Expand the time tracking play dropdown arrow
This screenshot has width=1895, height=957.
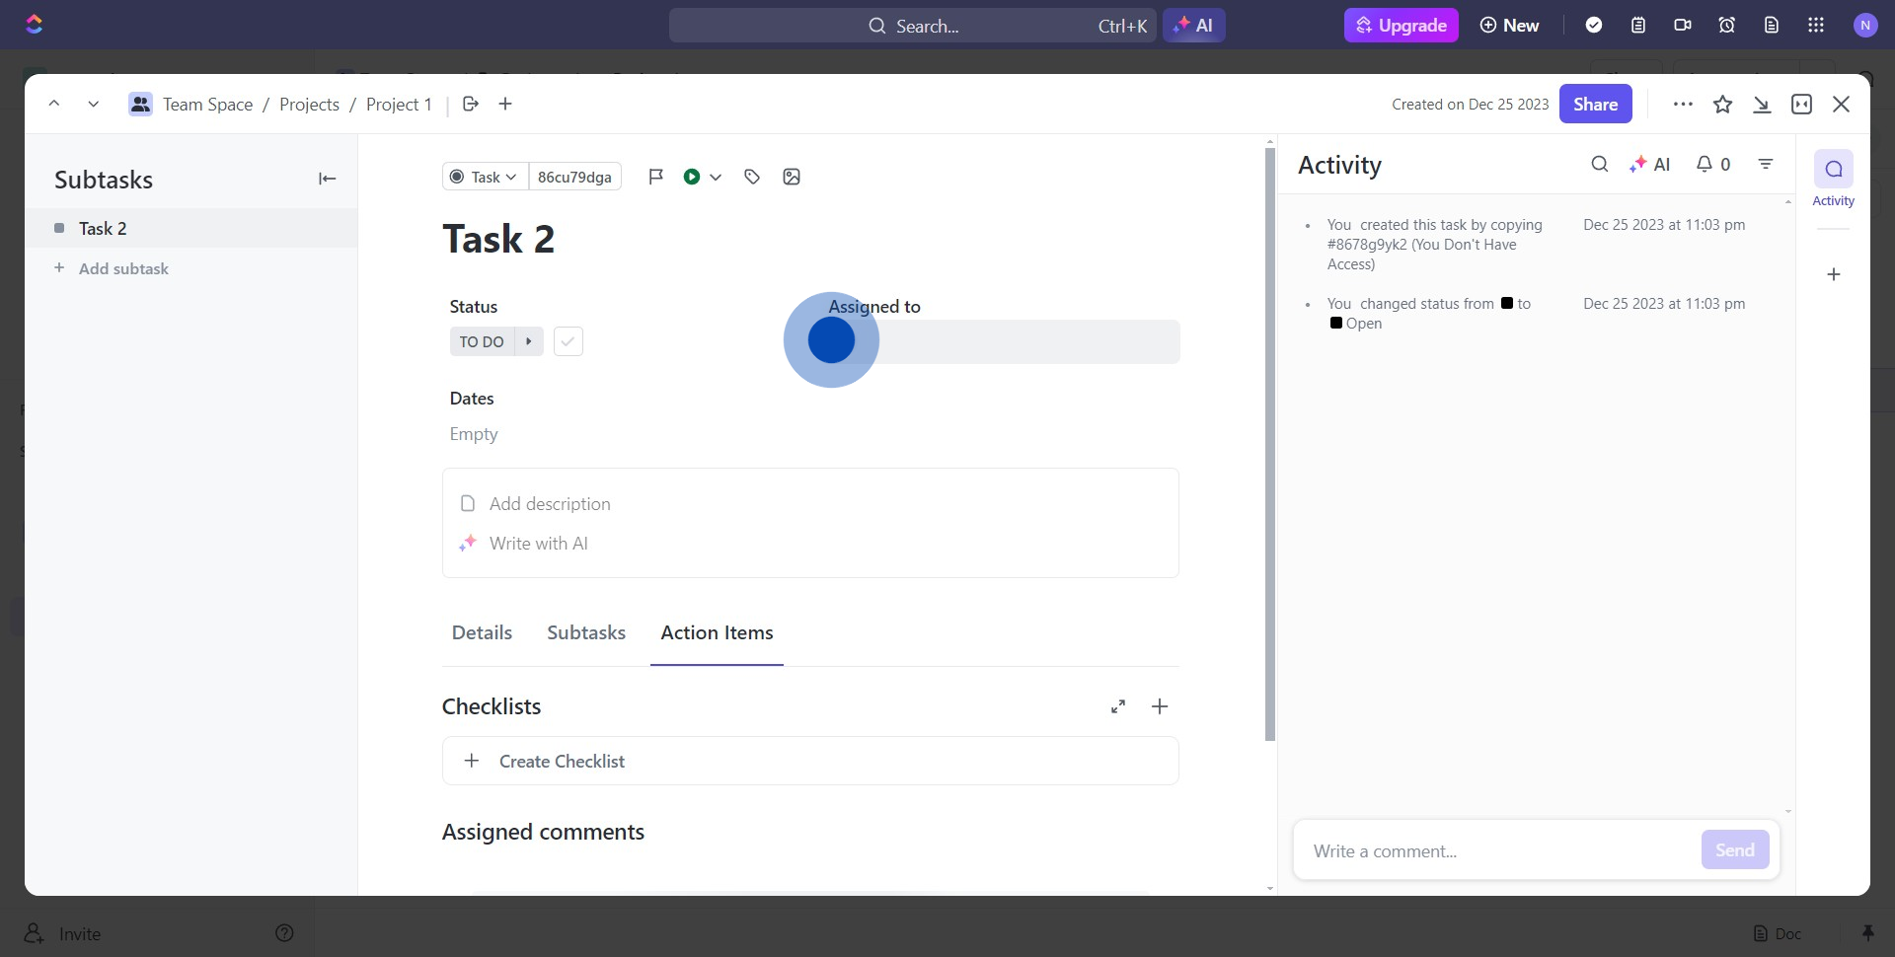(x=716, y=177)
